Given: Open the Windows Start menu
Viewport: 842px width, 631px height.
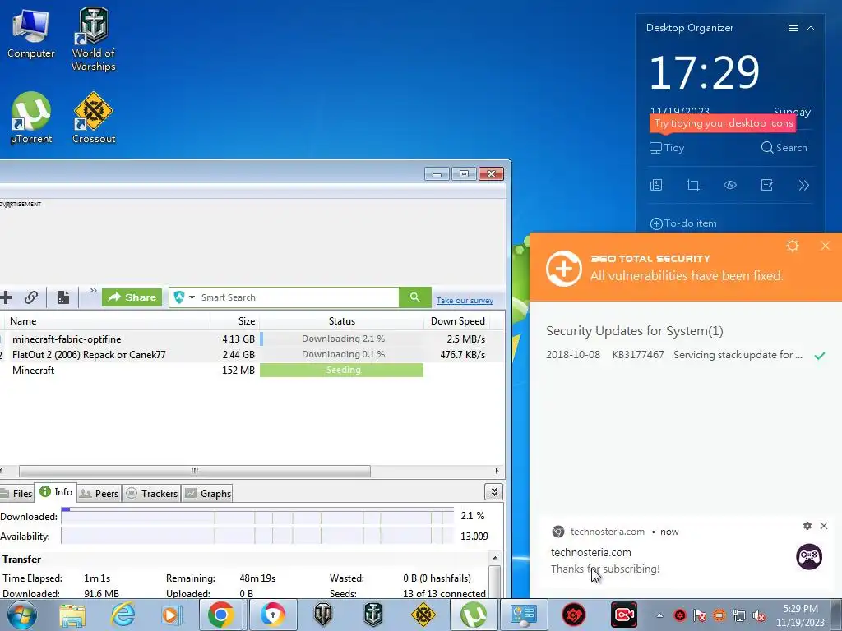Looking at the screenshot, I should click(x=22, y=615).
